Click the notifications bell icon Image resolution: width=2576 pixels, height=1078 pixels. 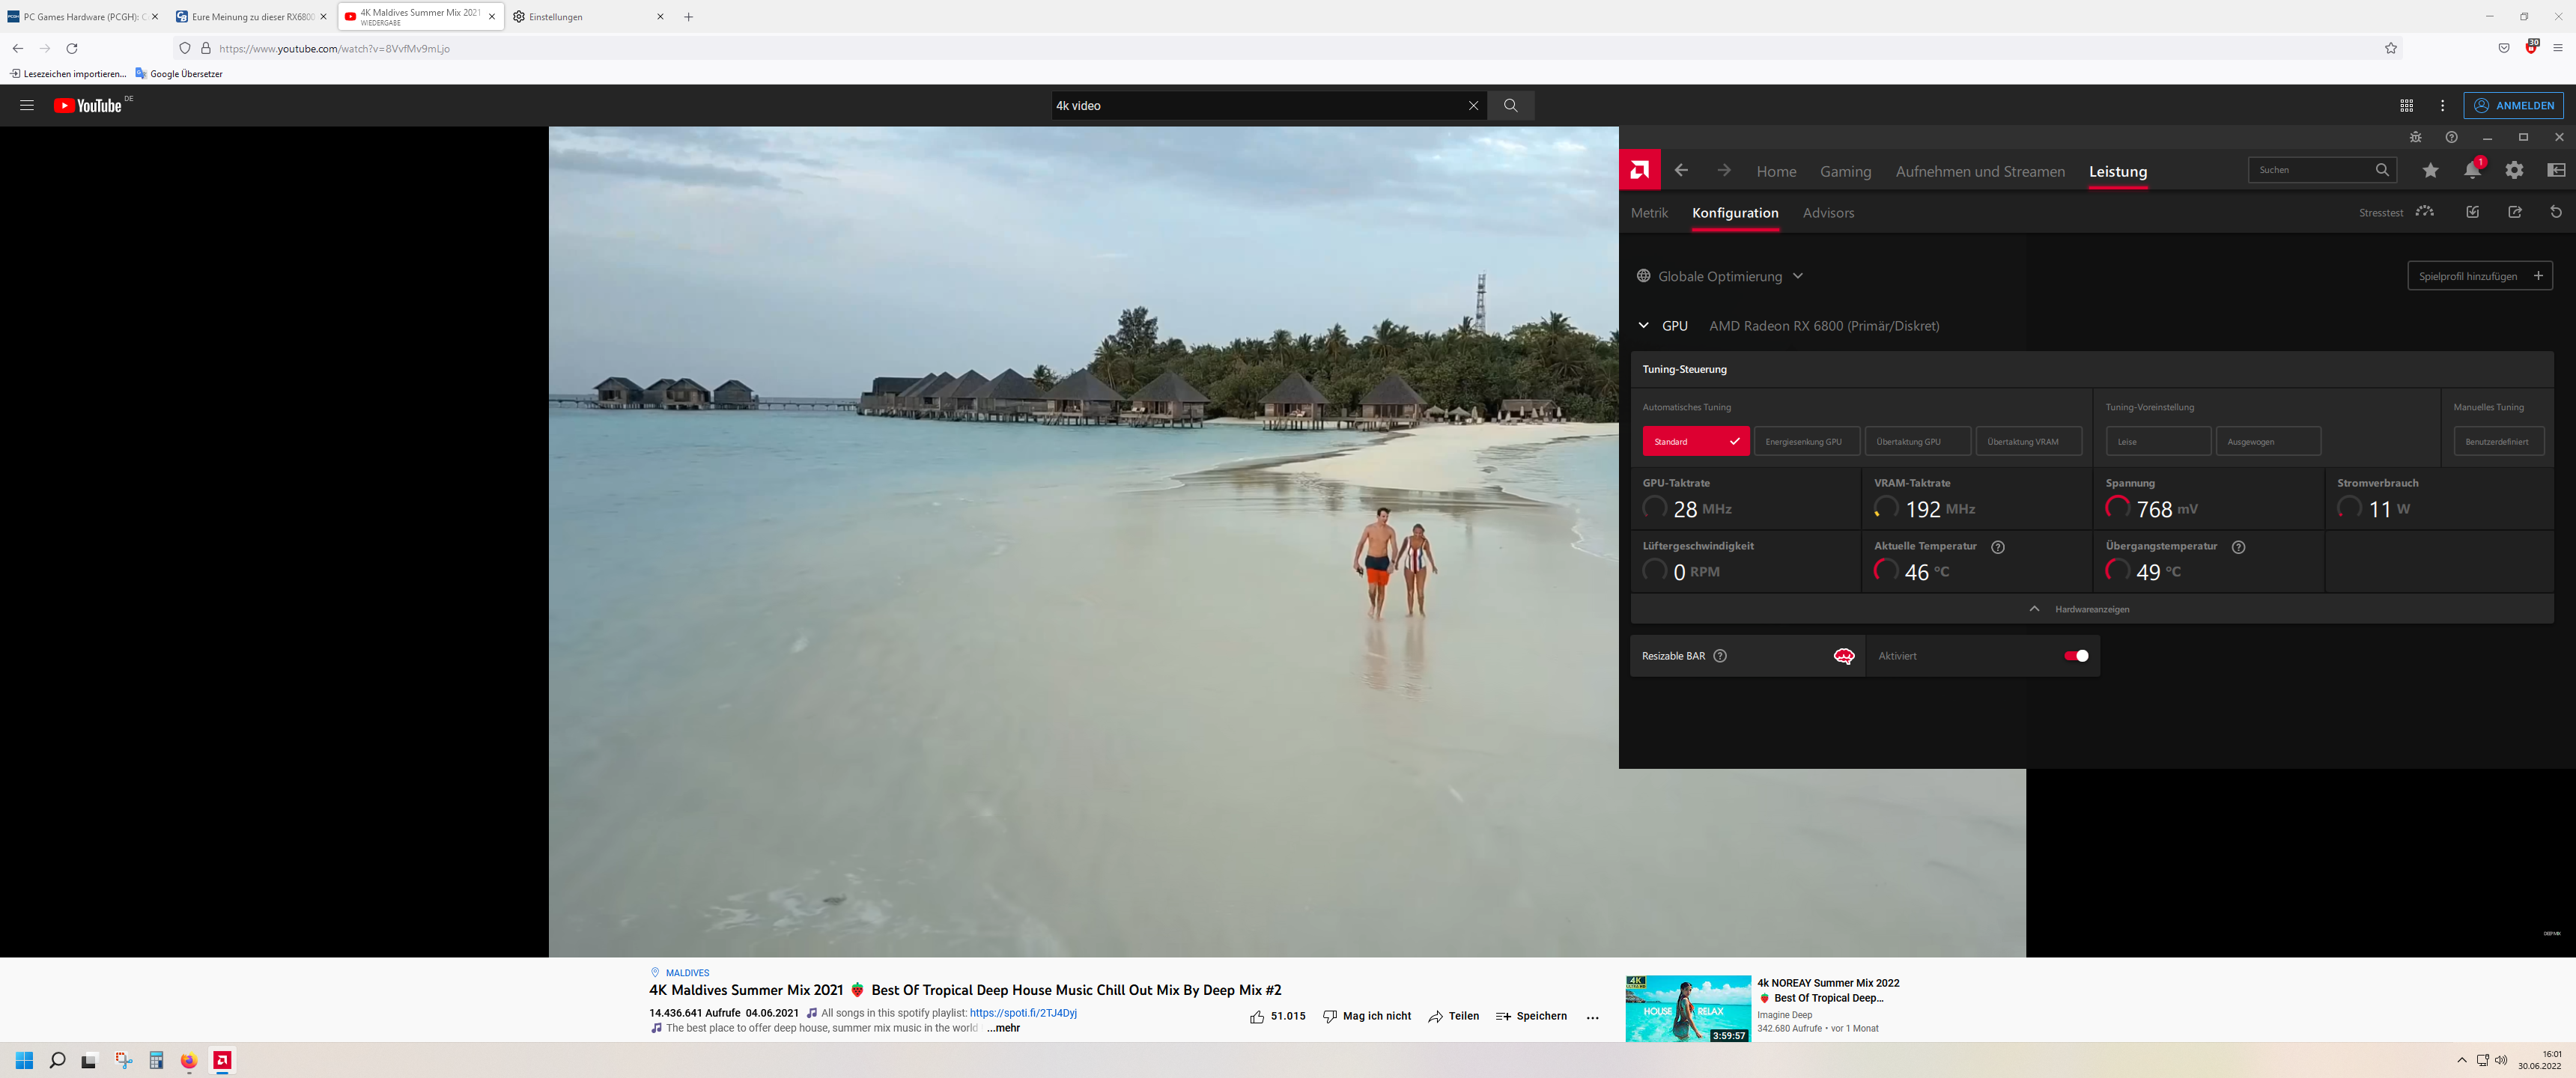[x=2471, y=170]
